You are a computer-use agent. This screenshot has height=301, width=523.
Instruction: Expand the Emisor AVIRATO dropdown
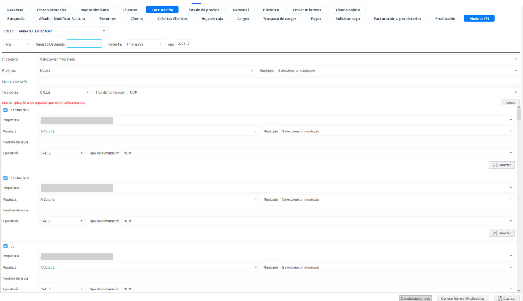point(63,31)
